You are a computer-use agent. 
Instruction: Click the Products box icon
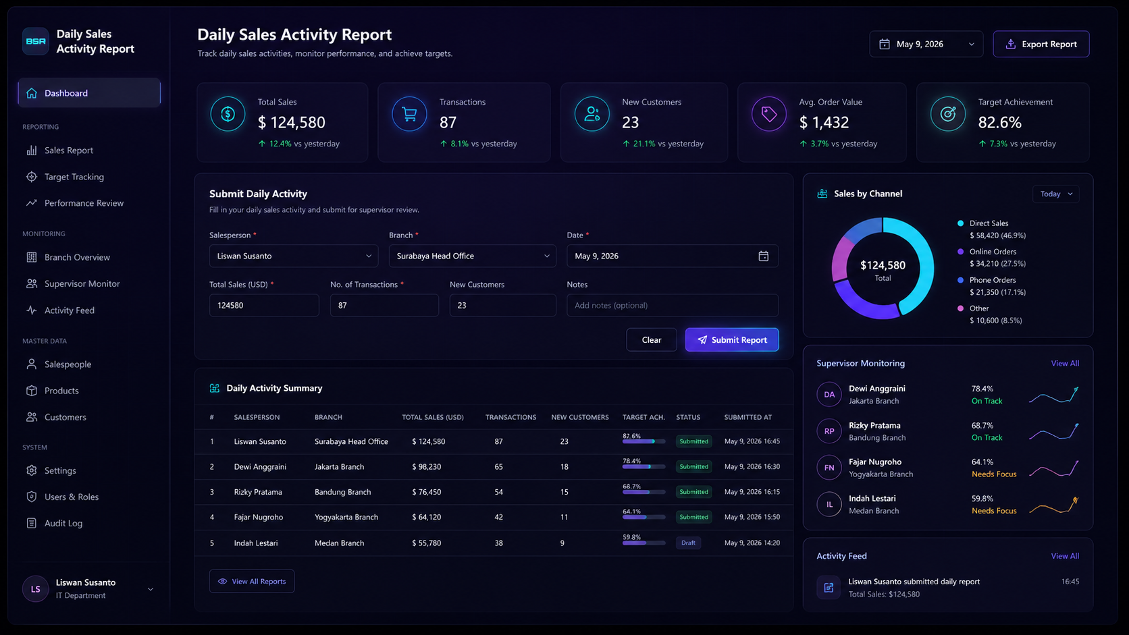pyautogui.click(x=32, y=391)
